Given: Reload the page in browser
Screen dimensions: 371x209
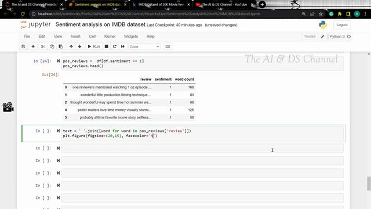Looking at the screenshot, I should (x=23, y=14).
